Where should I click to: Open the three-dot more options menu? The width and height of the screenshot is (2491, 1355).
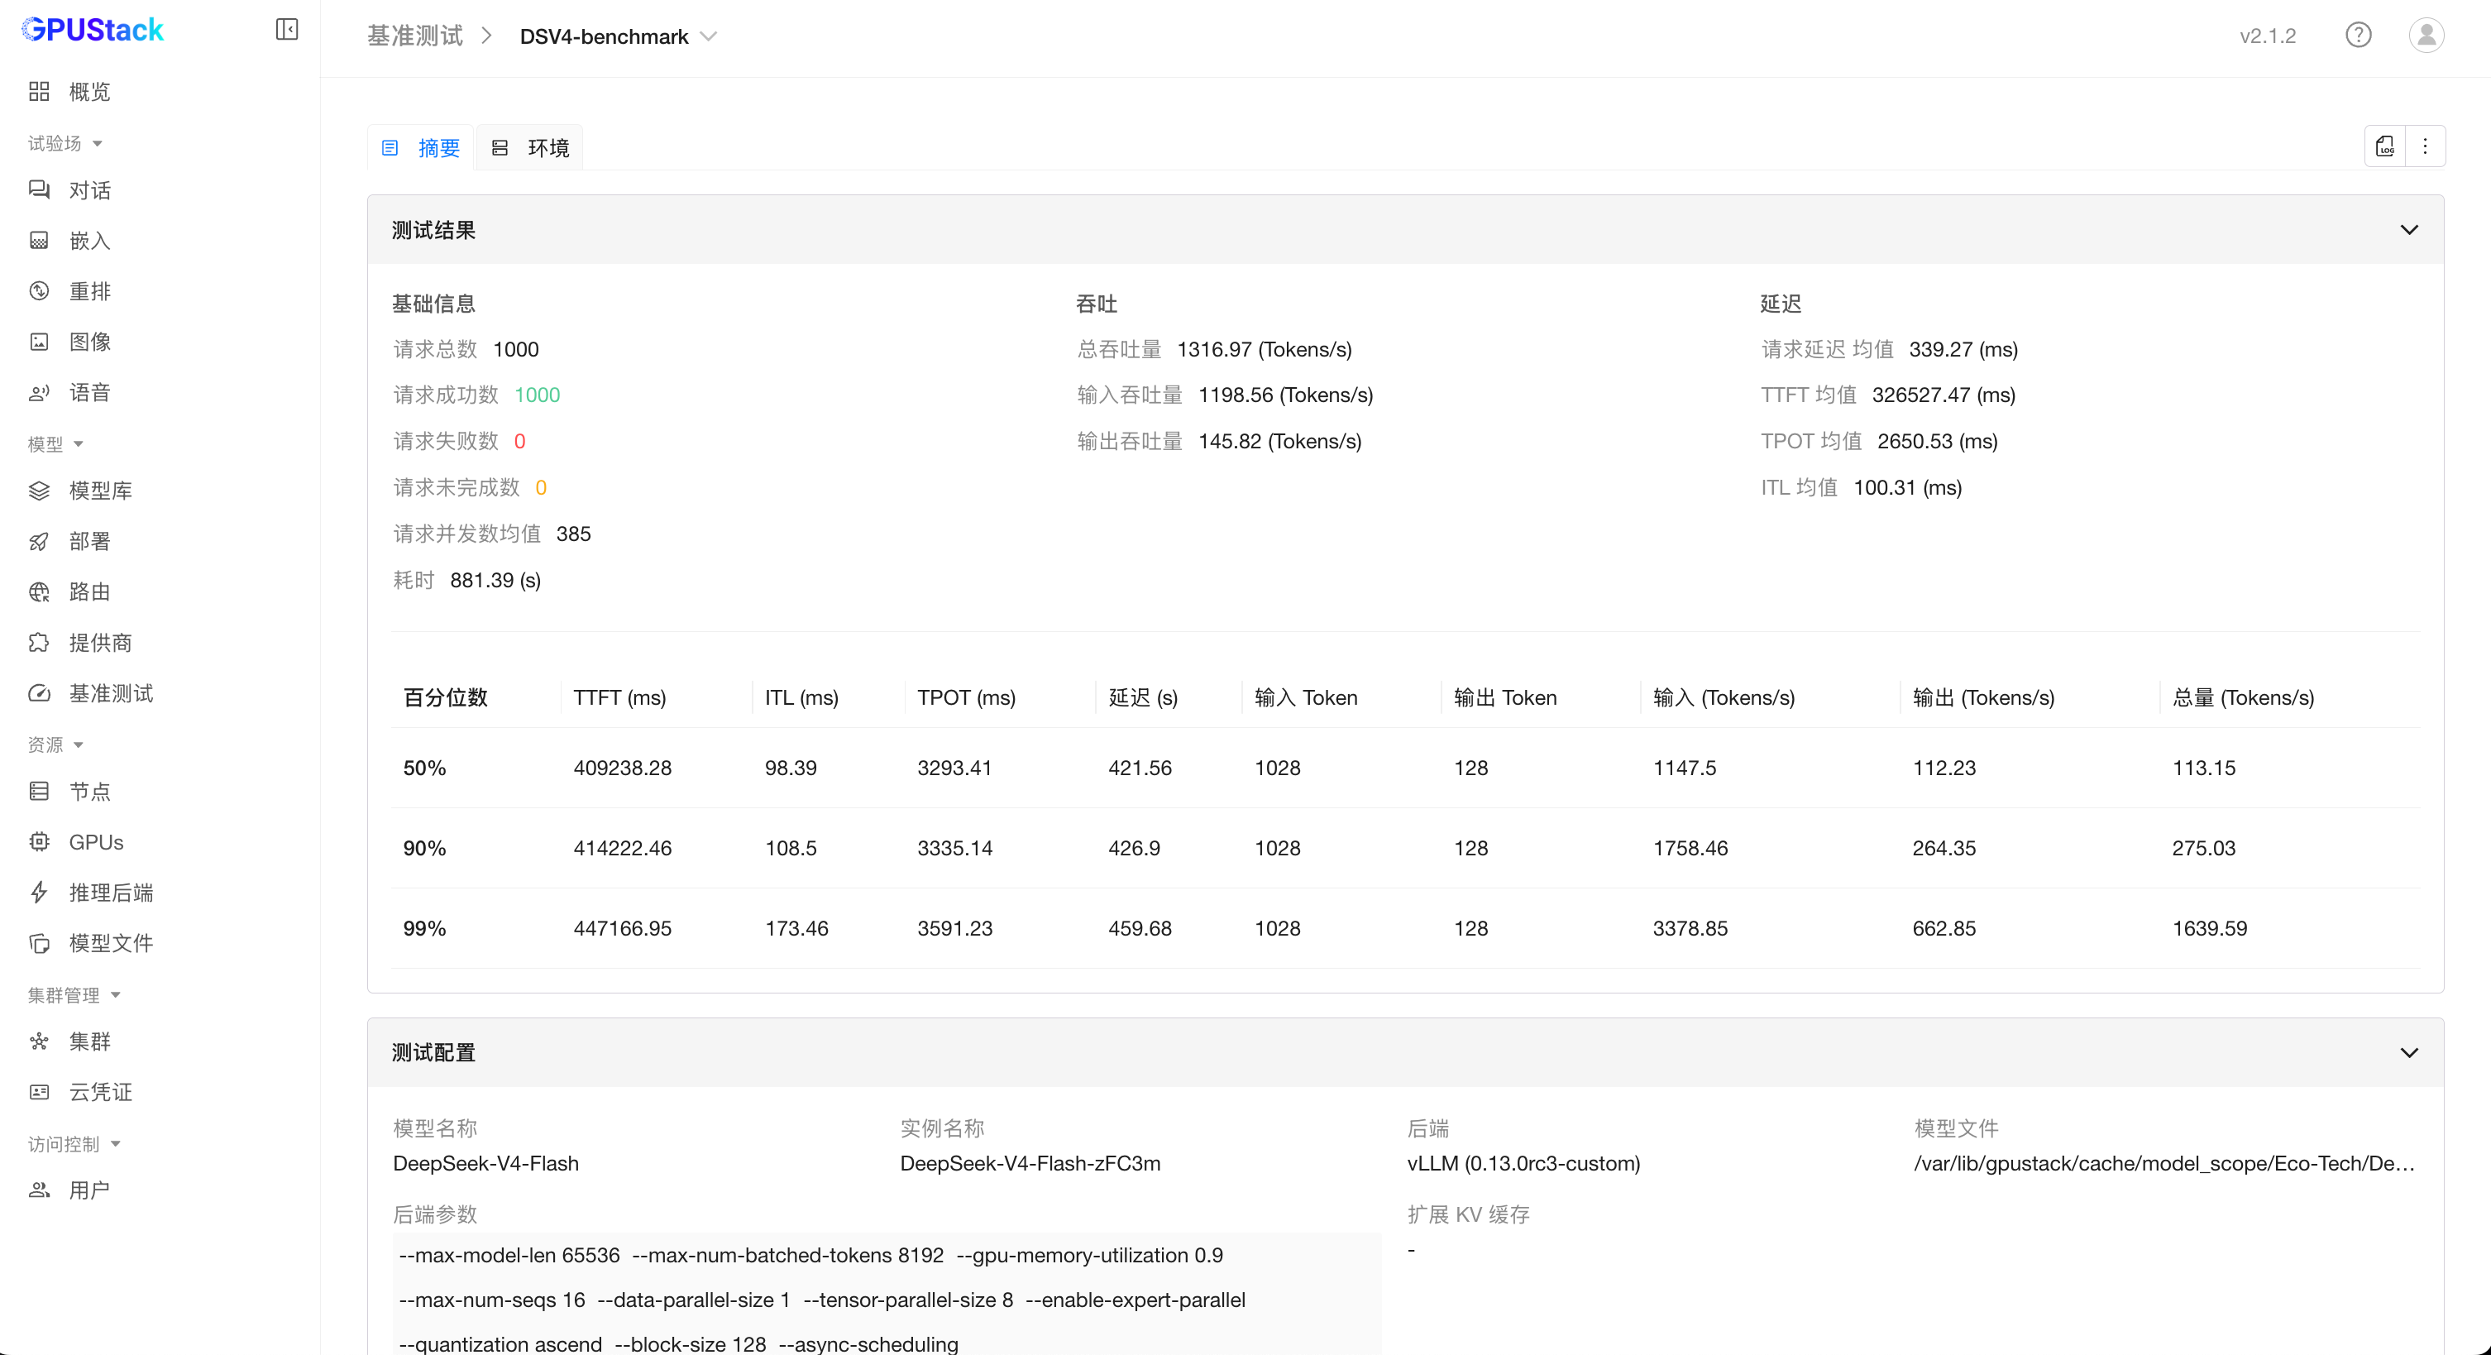(2424, 146)
